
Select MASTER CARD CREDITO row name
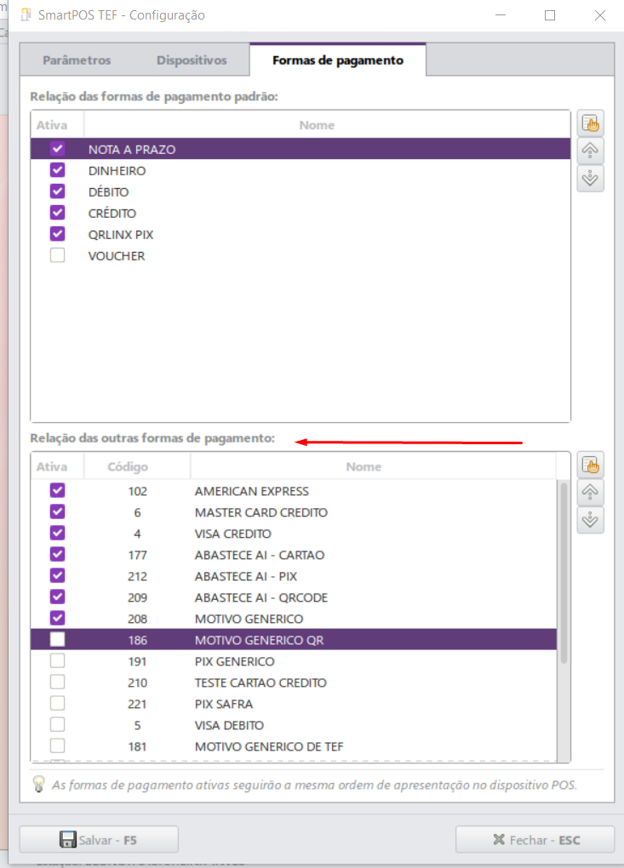click(x=261, y=512)
